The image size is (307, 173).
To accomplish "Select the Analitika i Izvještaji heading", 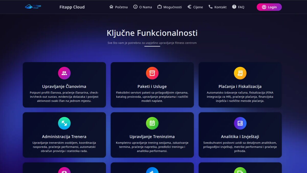I will tap(240, 137).
